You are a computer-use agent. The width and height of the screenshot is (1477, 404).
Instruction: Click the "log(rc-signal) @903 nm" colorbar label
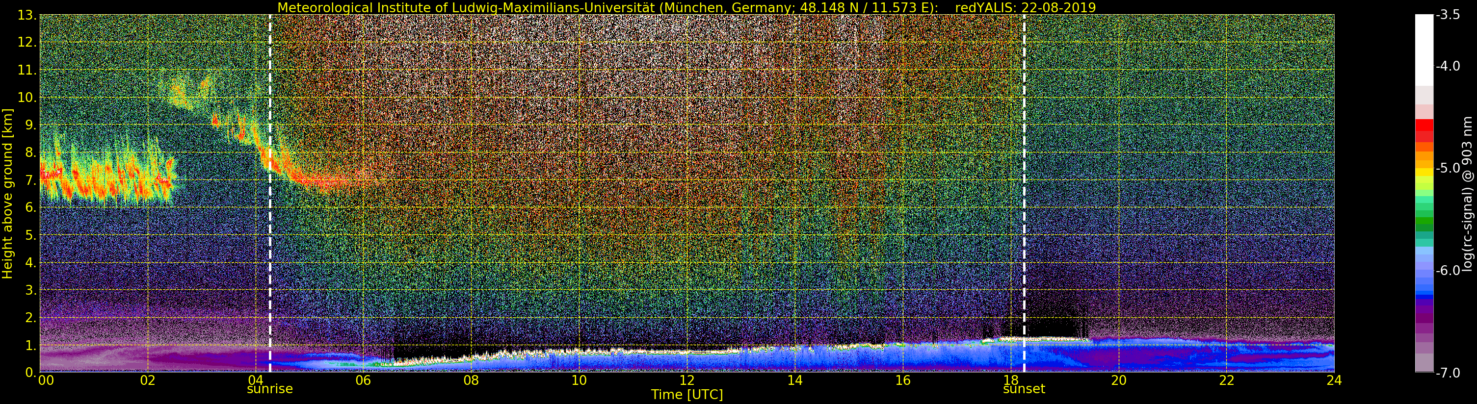tap(1468, 194)
